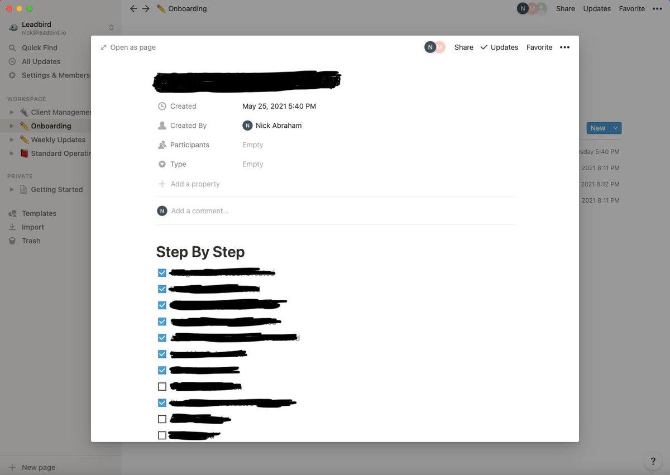Uncheck the third checked to-do item
Viewport: 670px width, 475px height.
(x=162, y=305)
